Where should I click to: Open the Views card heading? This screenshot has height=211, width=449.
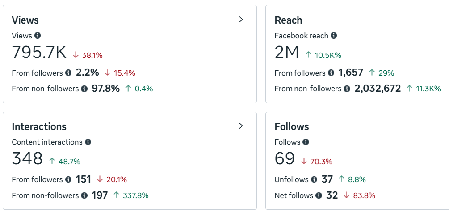[25, 20]
